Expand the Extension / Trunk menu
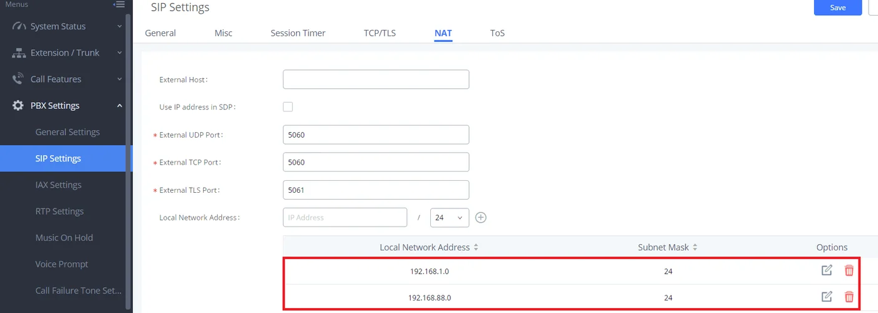Image resolution: width=878 pixels, height=313 pixels. (66, 53)
